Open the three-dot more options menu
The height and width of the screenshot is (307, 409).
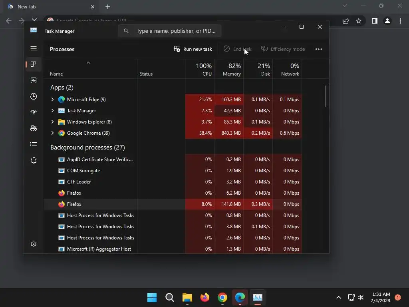point(318,49)
